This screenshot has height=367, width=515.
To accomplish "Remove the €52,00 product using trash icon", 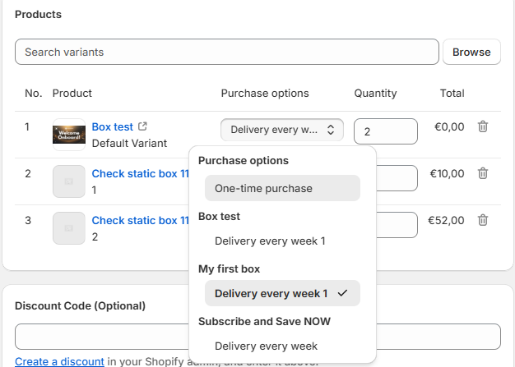I will [483, 220].
